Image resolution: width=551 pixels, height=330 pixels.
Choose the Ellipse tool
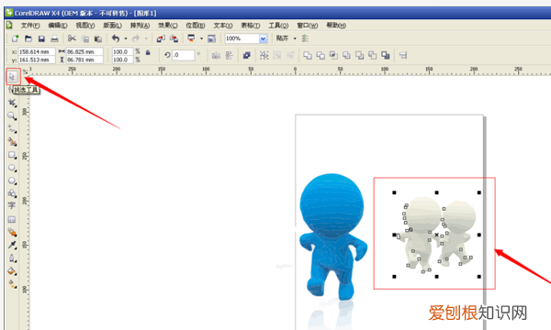(12, 168)
